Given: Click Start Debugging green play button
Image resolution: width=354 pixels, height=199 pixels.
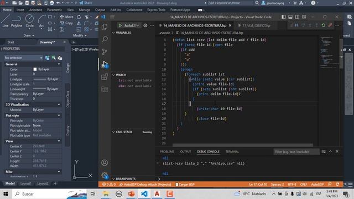Looking at the screenshot, I should 120,25.
